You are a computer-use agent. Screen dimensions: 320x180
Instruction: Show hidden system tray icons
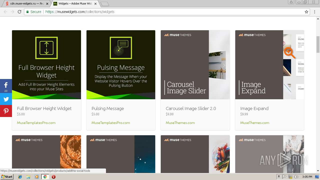[279, 177]
